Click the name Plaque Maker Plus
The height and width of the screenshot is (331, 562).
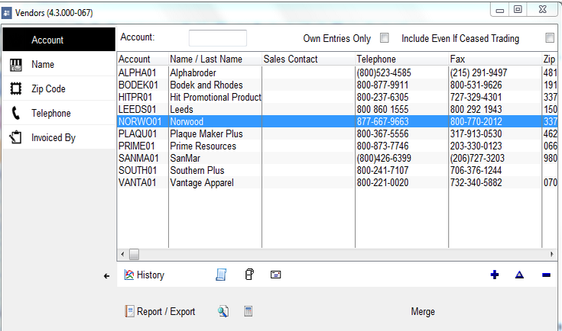coord(206,133)
